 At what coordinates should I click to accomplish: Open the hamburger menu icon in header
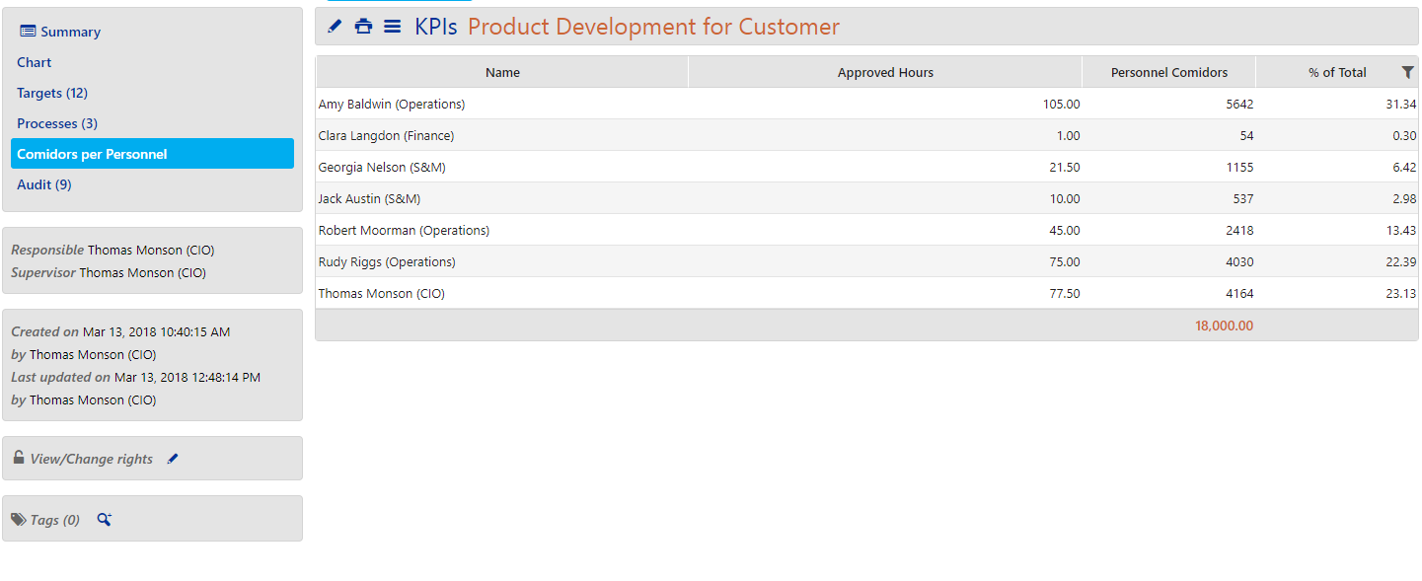click(x=393, y=27)
